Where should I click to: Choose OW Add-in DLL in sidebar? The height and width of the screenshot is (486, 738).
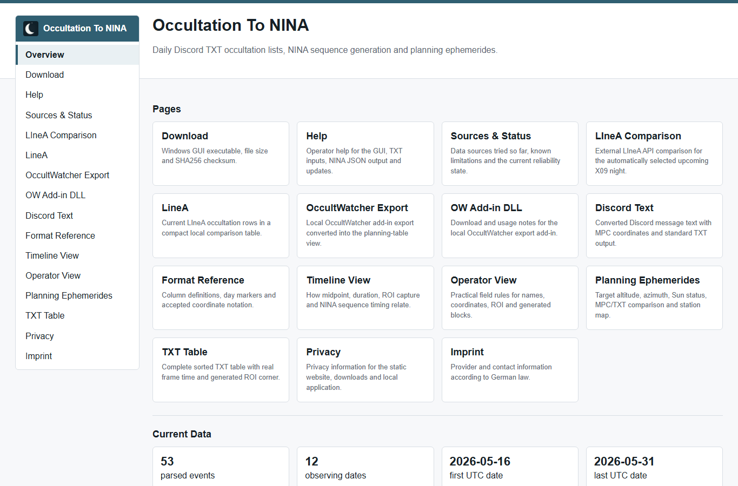(x=77, y=195)
